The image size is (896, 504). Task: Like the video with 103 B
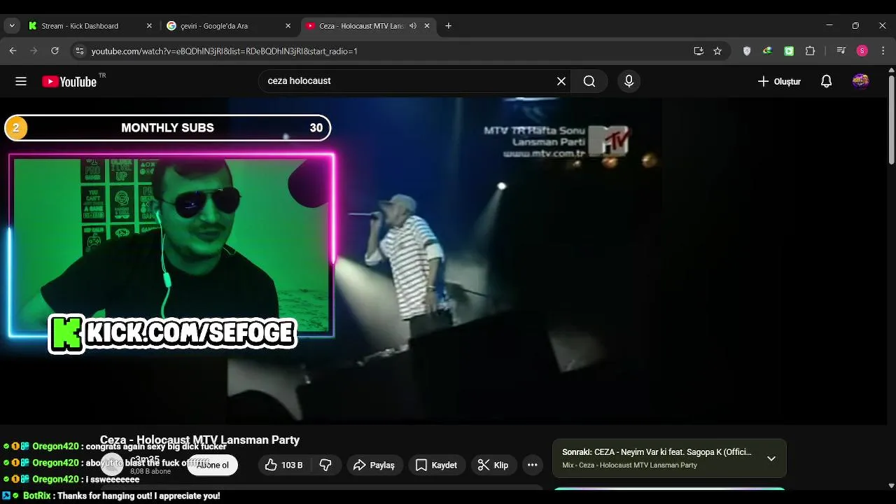[283, 465]
